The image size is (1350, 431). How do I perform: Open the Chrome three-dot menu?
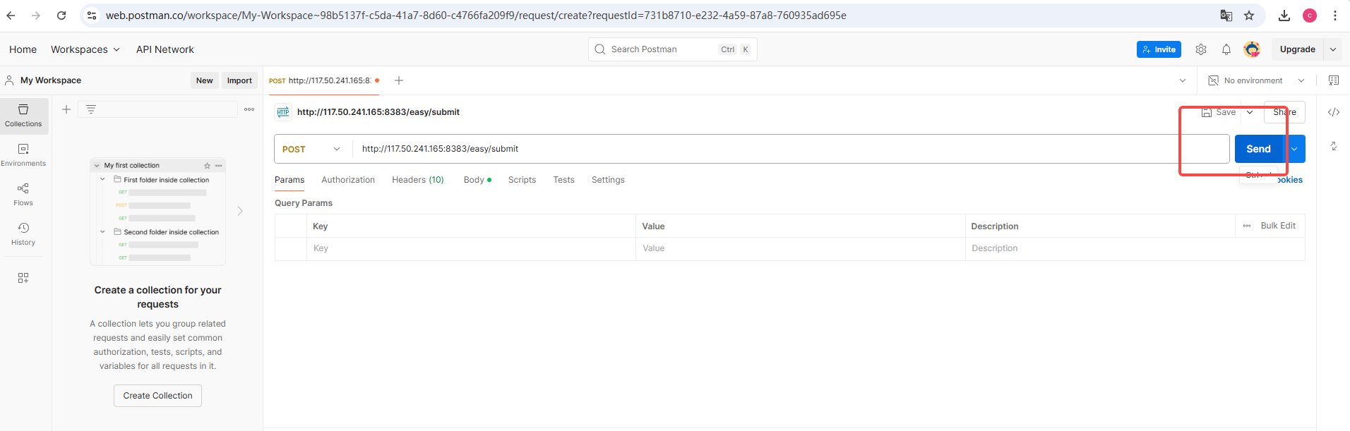[x=1335, y=16]
